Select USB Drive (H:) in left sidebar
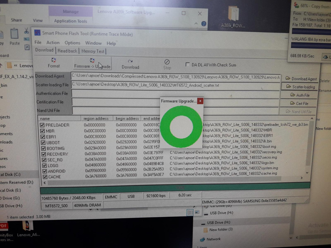331x248 pixels. pyautogui.click(x=11, y=206)
